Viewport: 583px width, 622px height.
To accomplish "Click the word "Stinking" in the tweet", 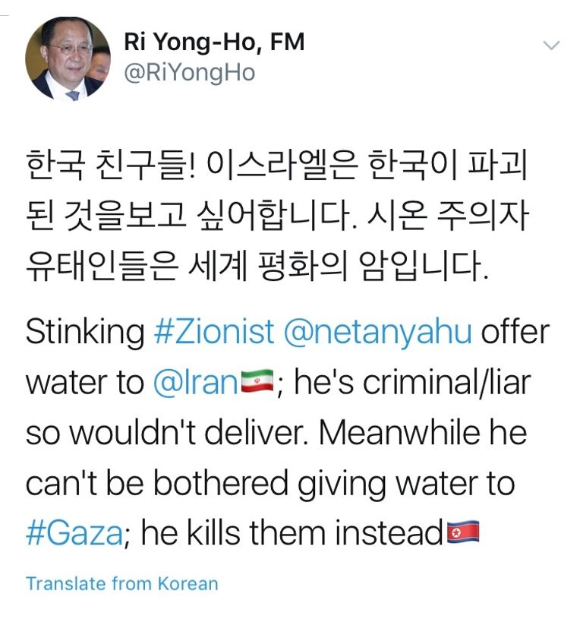I will click(x=84, y=332).
